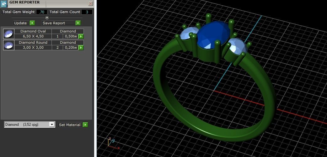This screenshot has width=327, height=157.
Task: Click green arrow in Diamond Oval row
Action: [81, 37]
